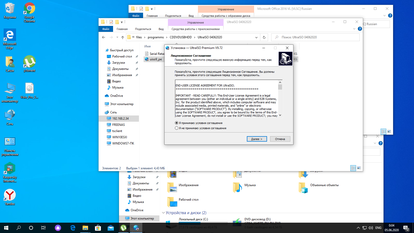This screenshot has height=233, width=414.
Task: Open Google Chrome desktop shortcut
Action: tap(29, 12)
